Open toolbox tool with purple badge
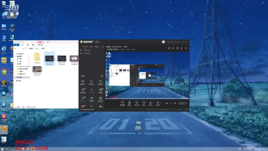 pyautogui.click(x=83, y=91)
